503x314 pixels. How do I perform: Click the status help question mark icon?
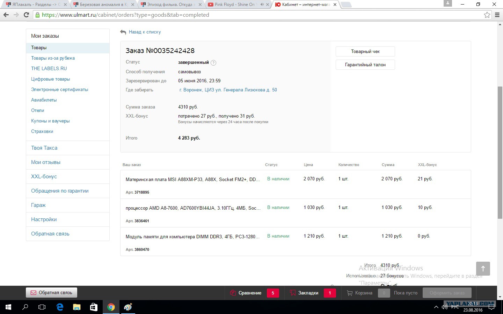tap(213, 63)
